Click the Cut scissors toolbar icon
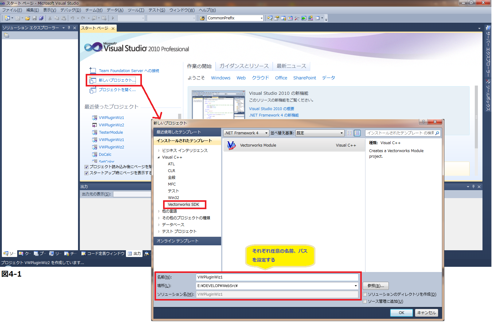The height and width of the screenshot is (322, 492). click(x=50, y=18)
